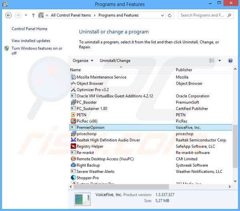The image size is (240, 211).
Task: Click the Forward navigation arrow
Action: click(18, 15)
